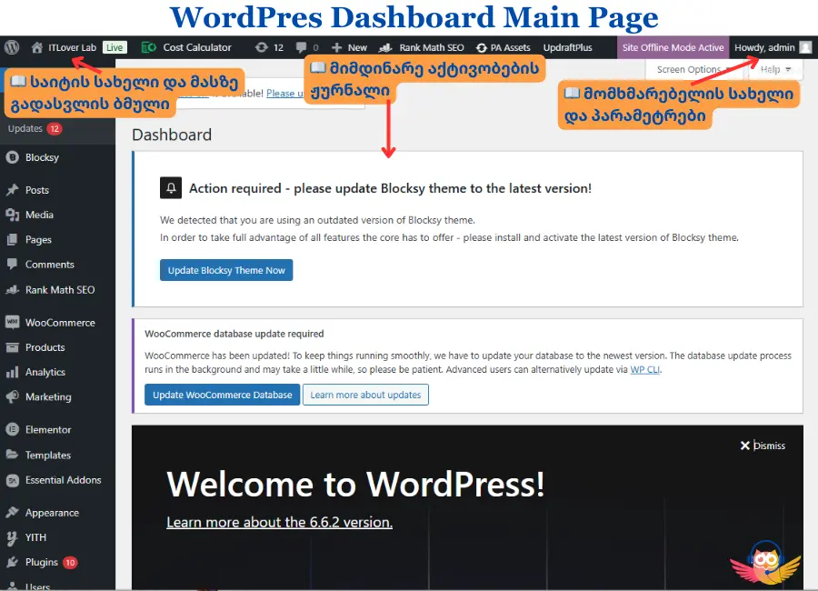Open the ITLover Lab site home icon
This screenshot has height=591, width=818.
tap(36, 47)
